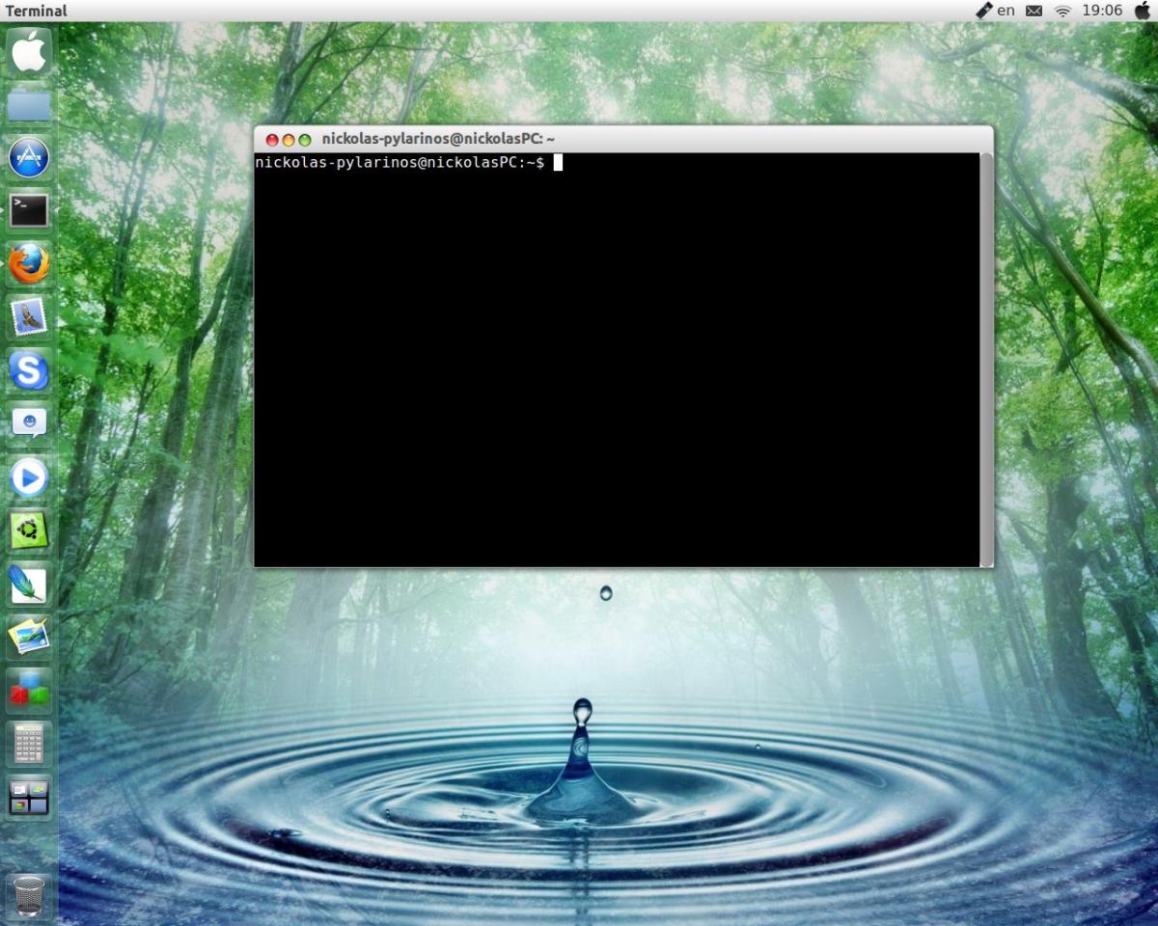Maximize terminal with the green button
This screenshot has width=1158, height=926.
coord(305,140)
